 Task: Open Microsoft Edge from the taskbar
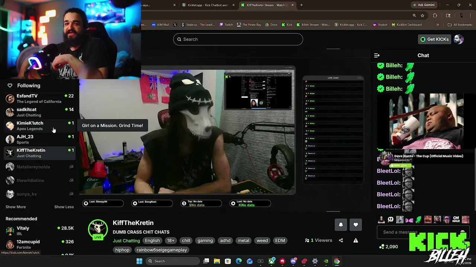[x=239, y=261]
